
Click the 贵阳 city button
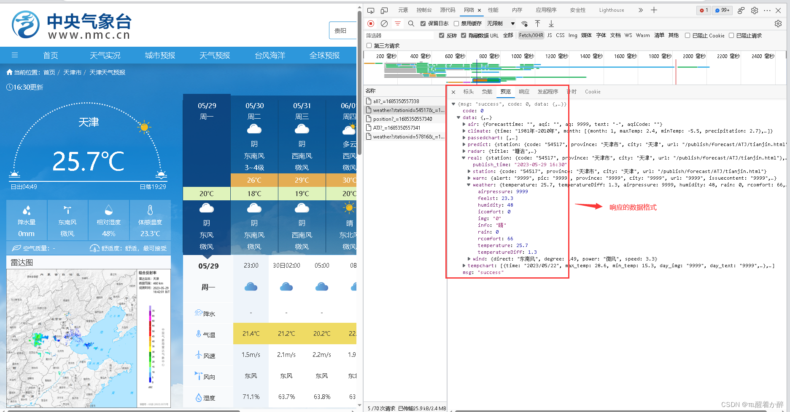[x=342, y=30]
